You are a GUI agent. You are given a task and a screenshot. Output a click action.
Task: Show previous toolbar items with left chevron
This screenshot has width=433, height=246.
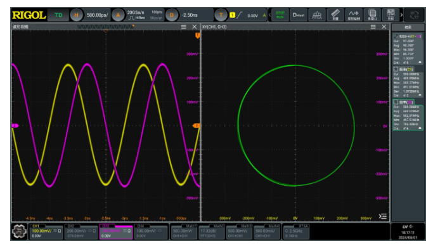coord(270,15)
